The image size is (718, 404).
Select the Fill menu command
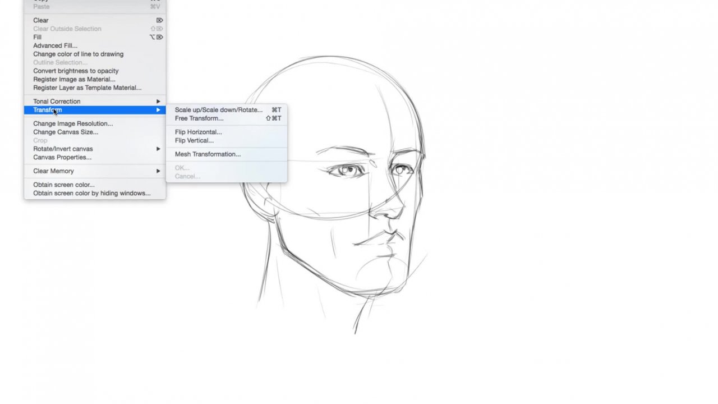37,37
